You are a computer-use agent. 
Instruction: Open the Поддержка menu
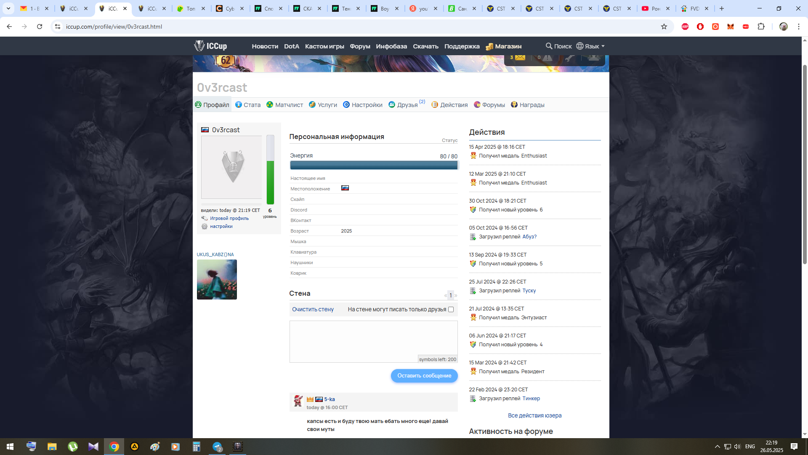pyautogui.click(x=462, y=46)
